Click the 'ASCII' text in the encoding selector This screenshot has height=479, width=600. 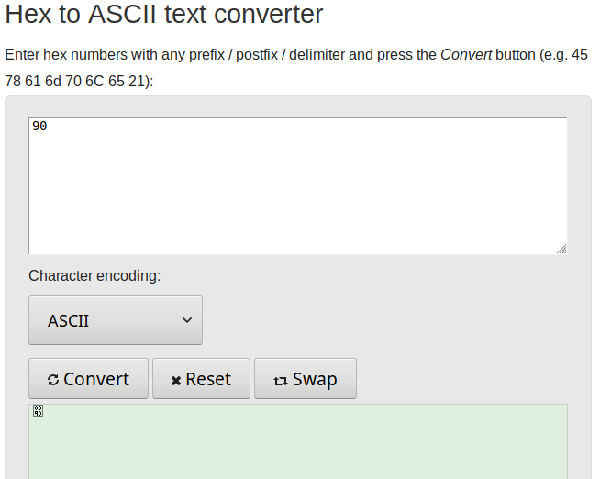click(x=68, y=320)
